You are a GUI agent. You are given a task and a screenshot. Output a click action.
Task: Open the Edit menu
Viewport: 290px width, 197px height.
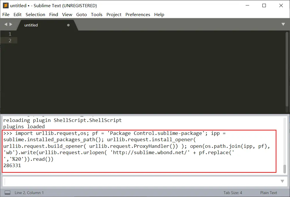click(x=18, y=14)
